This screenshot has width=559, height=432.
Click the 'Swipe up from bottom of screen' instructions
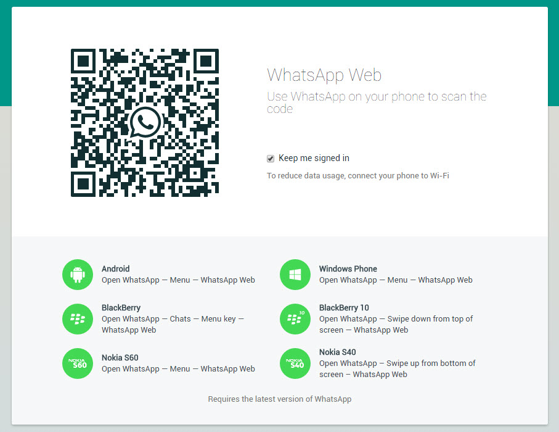tap(397, 369)
